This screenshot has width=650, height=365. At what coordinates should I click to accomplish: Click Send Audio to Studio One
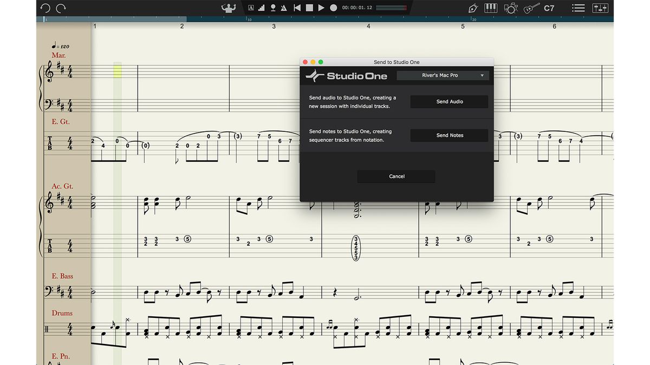[449, 101]
